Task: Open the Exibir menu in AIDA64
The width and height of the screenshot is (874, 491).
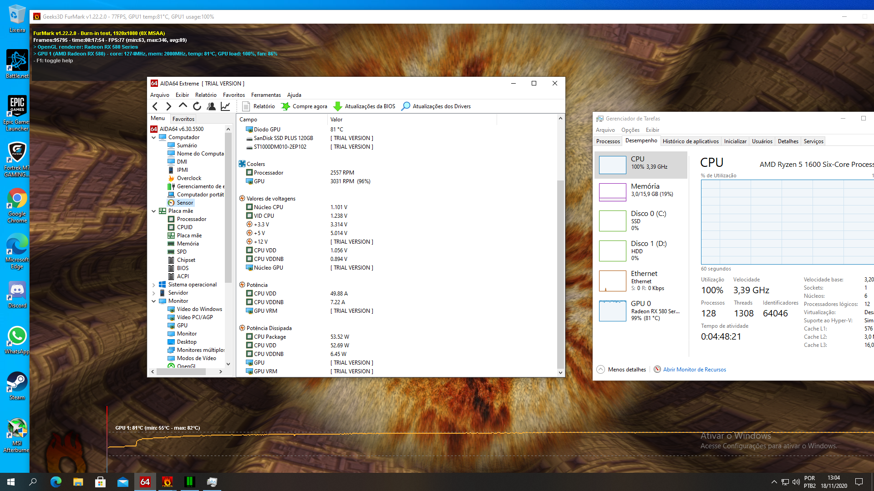Action: pos(182,95)
